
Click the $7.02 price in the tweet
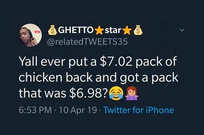tap(116, 62)
